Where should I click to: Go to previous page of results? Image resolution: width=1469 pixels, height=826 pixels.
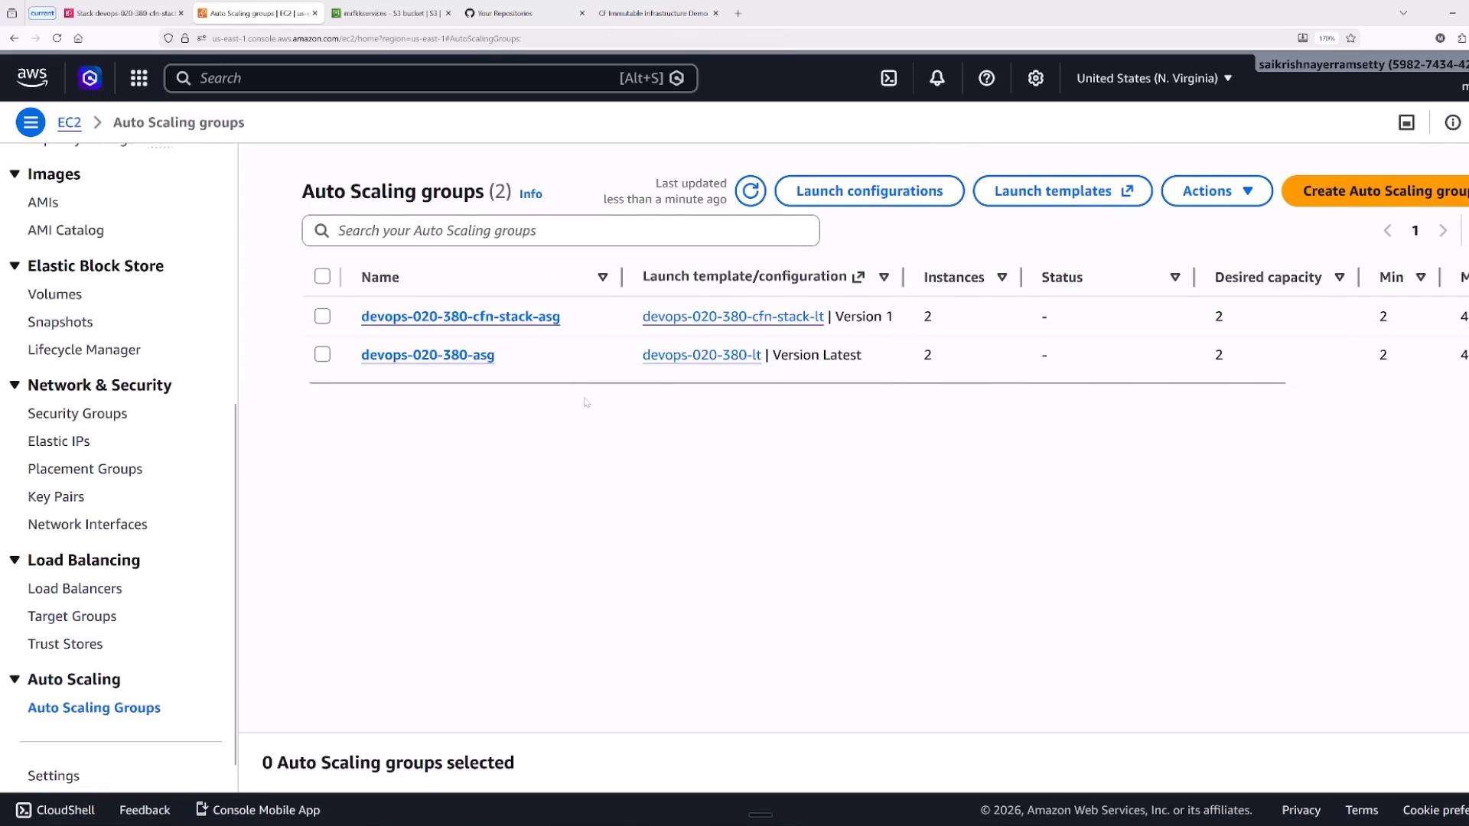click(1387, 230)
